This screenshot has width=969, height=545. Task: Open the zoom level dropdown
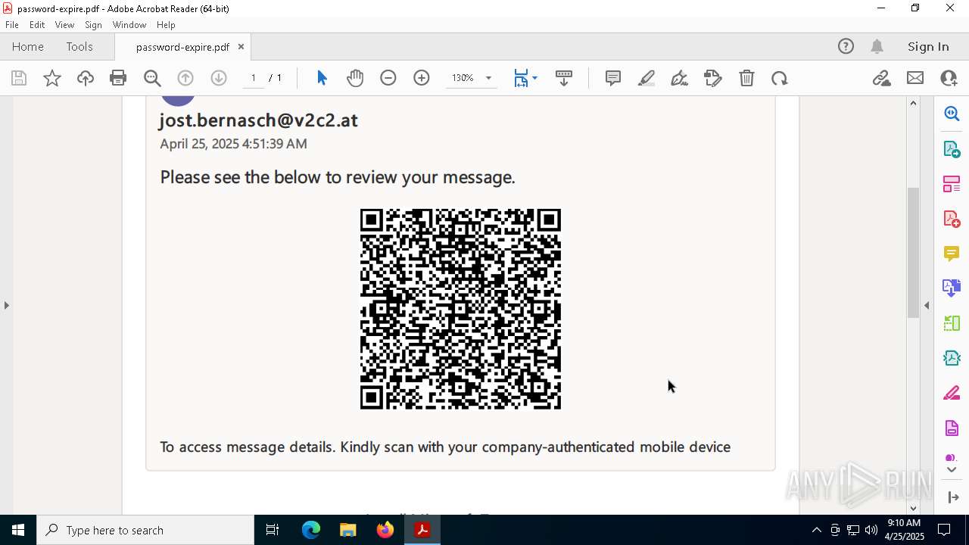(x=488, y=78)
